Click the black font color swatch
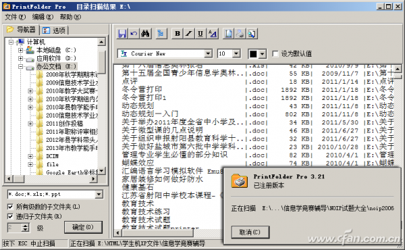This screenshot has width=405, height=250. pos(253,54)
